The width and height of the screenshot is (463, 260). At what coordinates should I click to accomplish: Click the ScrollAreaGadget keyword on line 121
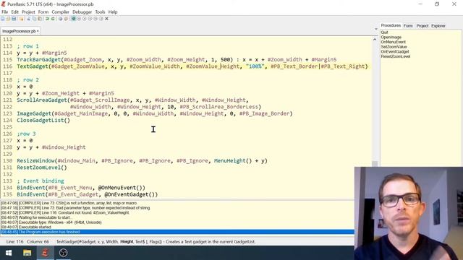[x=42, y=100]
